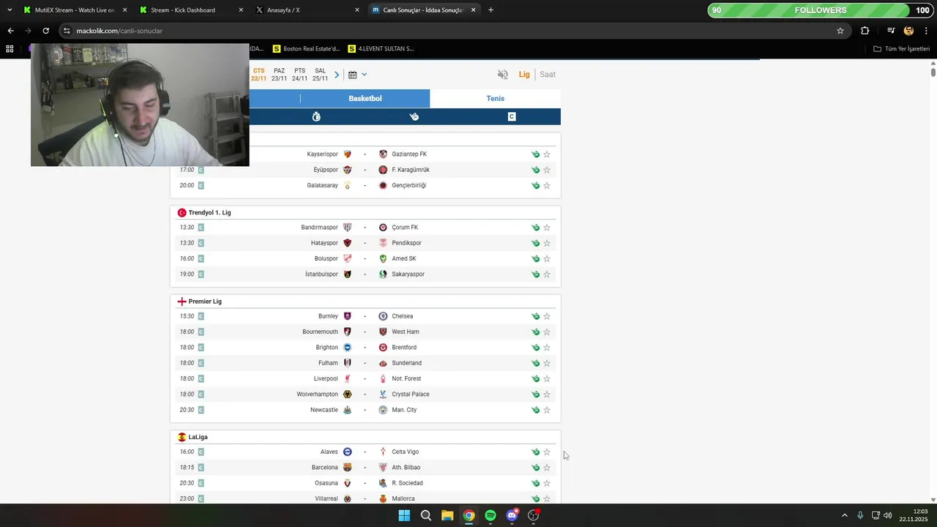Go back to the previous page
Screen dimensions: 937x527
pyautogui.click(x=10, y=31)
